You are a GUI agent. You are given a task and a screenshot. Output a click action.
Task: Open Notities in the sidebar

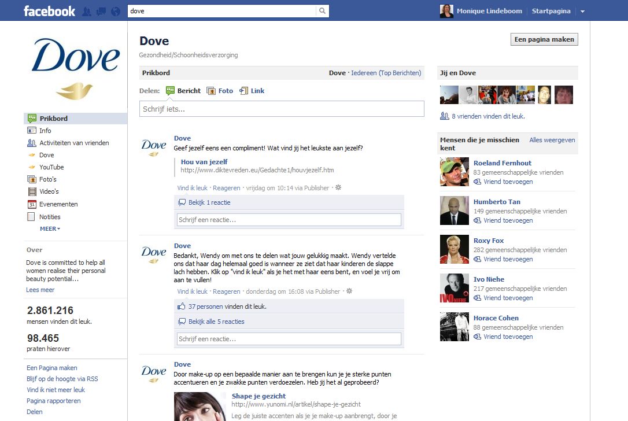click(50, 217)
